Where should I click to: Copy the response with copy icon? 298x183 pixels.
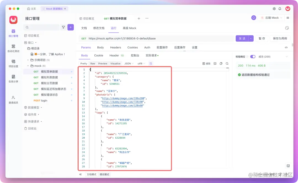221,64
